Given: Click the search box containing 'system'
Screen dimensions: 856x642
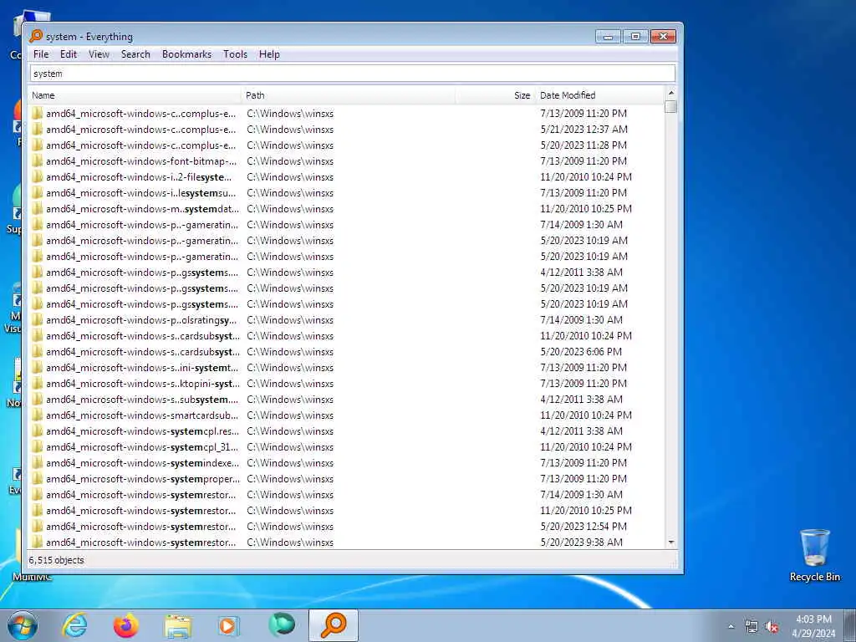Looking at the screenshot, I should coord(353,74).
